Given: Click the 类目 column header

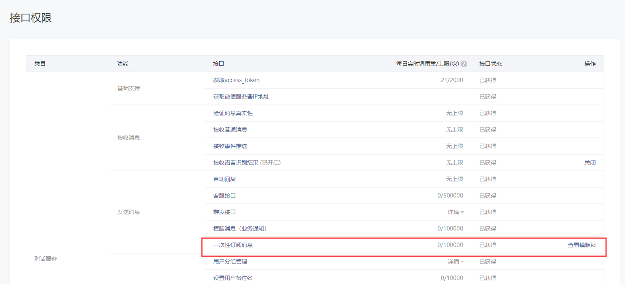Looking at the screenshot, I should [x=40, y=64].
